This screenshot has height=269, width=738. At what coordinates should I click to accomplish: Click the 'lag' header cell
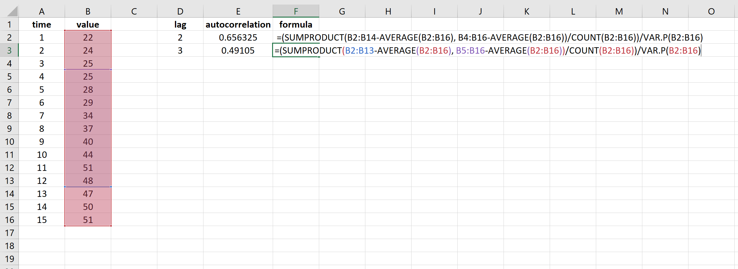click(x=180, y=24)
